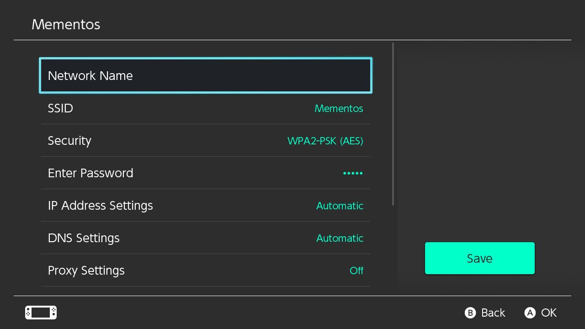Select the WPA2-PSK (AES) security value
Image resolution: width=585 pixels, height=329 pixels.
point(325,141)
